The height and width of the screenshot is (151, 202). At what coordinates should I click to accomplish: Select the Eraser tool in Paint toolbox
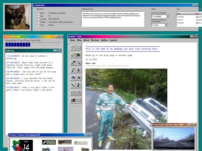[x=73, y=55]
